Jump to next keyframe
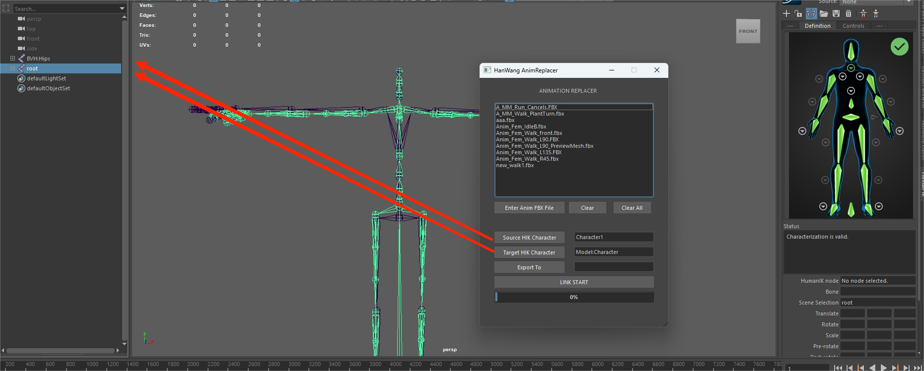 pyautogui.click(x=895, y=368)
